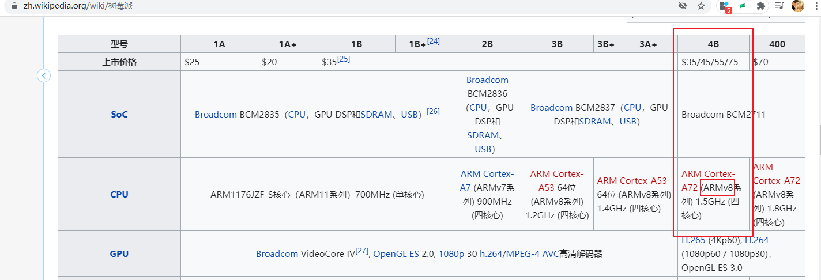Image resolution: width=821 pixels, height=280 pixels.
Task: Open the H.265 link in 4B GPU cell
Action: (693, 240)
